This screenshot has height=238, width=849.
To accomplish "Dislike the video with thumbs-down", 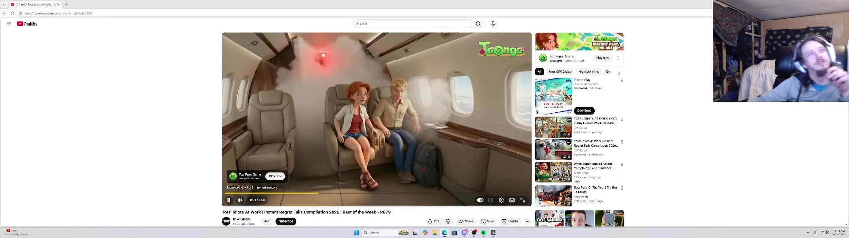I will (x=448, y=221).
